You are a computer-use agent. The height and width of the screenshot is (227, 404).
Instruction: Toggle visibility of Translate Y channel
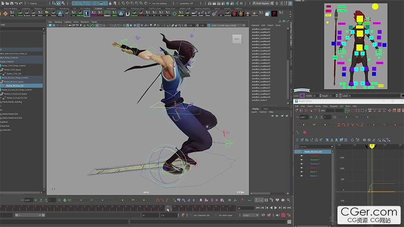pos(302,160)
